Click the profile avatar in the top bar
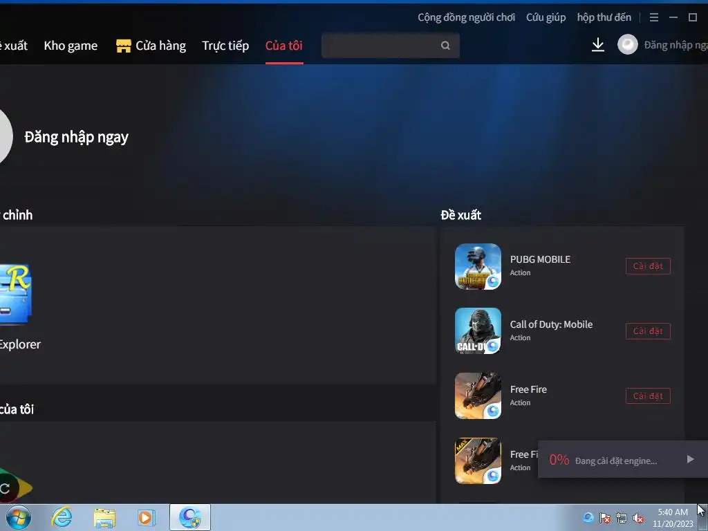The width and height of the screenshot is (708, 531). pos(628,45)
